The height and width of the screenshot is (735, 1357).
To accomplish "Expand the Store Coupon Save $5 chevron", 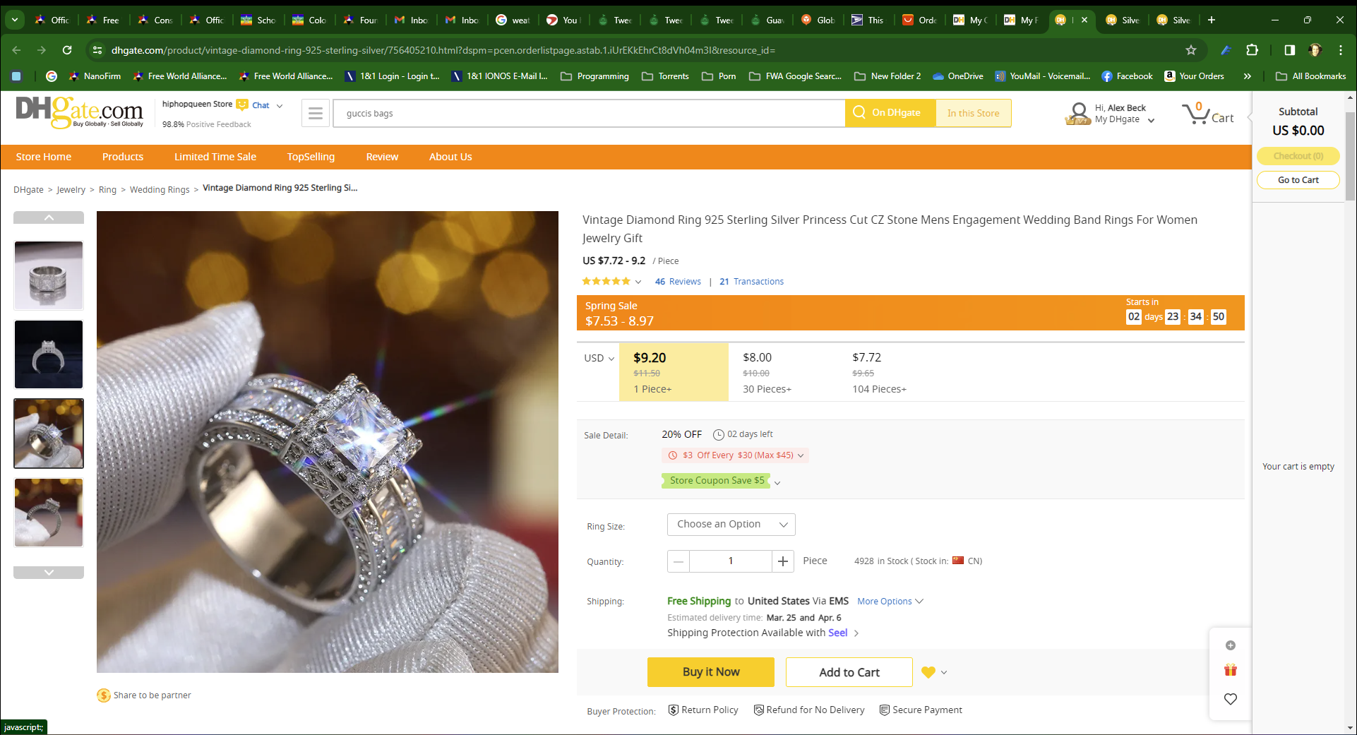I will pyautogui.click(x=777, y=483).
